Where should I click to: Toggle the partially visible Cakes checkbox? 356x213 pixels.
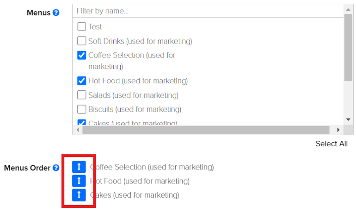pyautogui.click(x=81, y=122)
